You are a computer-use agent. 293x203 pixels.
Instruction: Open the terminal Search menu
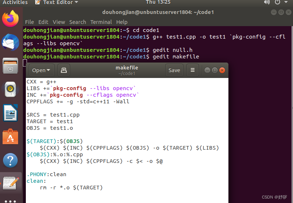pyautogui.click(x=77, y=22)
